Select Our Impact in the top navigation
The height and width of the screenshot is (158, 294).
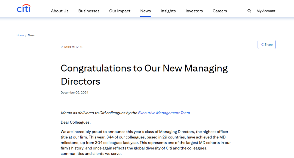pos(120,11)
